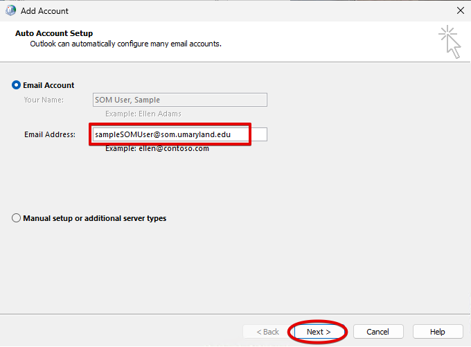Viewport: 471px width, 347px height.
Task: Close the Add Account dialog
Action: coord(460,11)
